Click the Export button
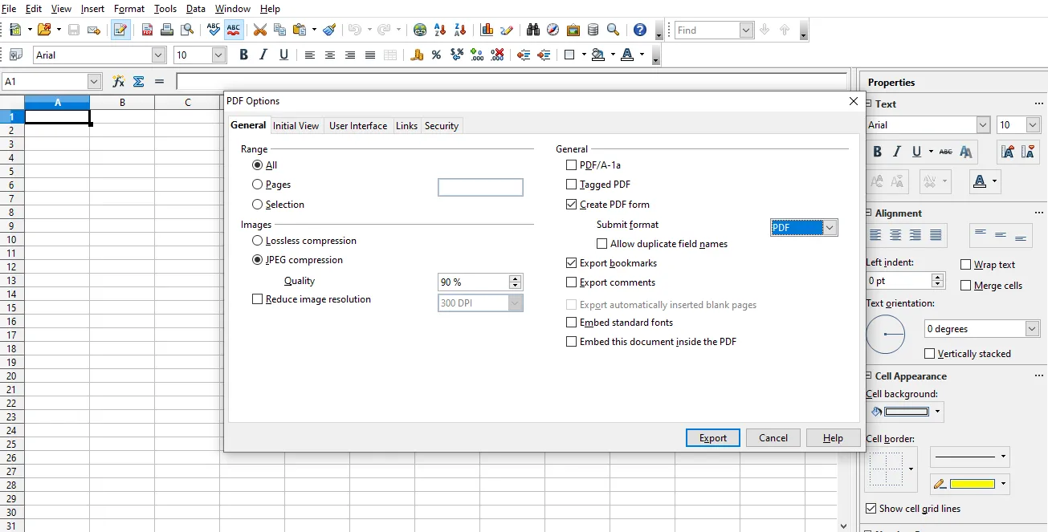Image resolution: width=1048 pixels, height=532 pixels. 712,437
